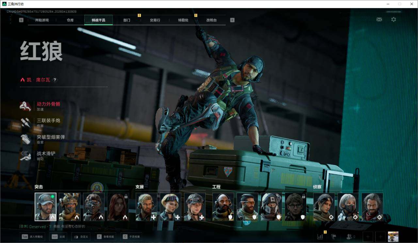Click the 侦察 class label
This screenshot has height=243, width=418.
pos(317,187)
